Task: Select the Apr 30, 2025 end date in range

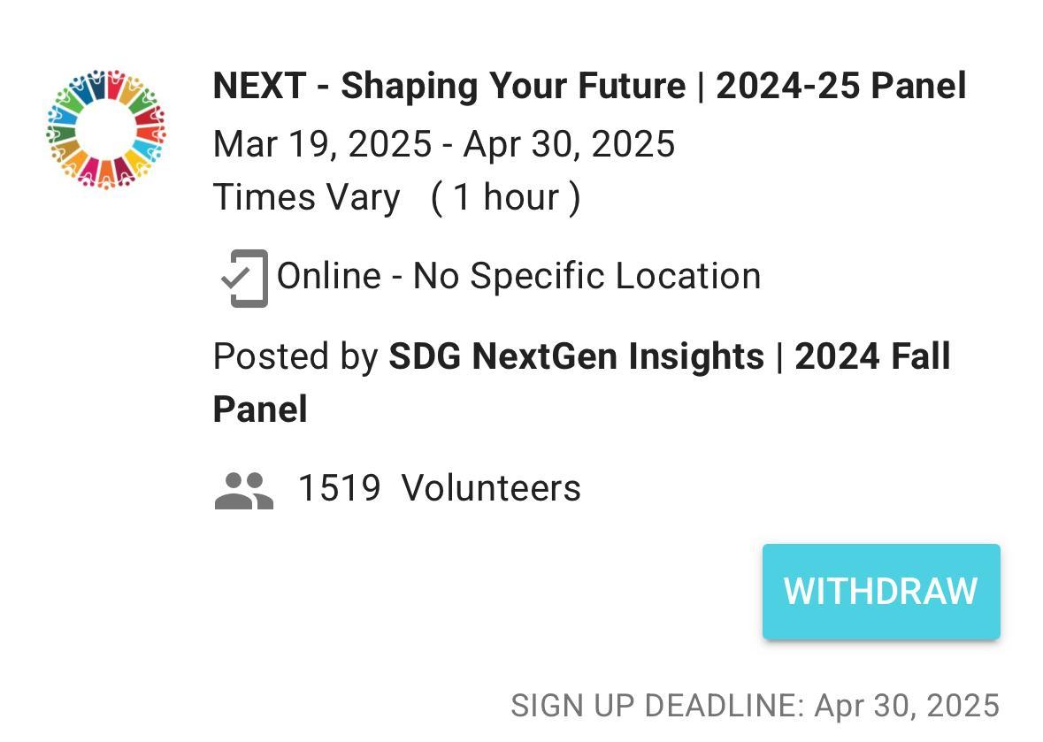Action: 569,144
